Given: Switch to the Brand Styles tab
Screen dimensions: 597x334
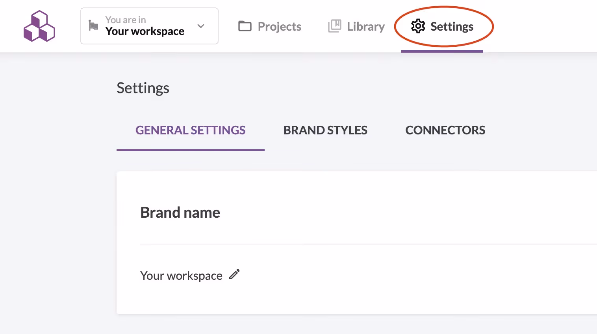Looking at the screenshot, I should (x=325, y=130).
